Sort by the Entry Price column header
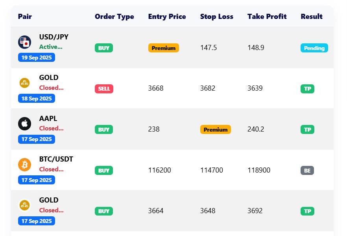This screenshot has width=347, height=236. point(167,17)
